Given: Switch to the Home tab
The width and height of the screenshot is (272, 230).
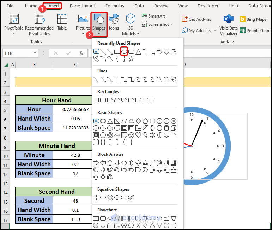Looking at the screenshot, I should coord(31,6).
